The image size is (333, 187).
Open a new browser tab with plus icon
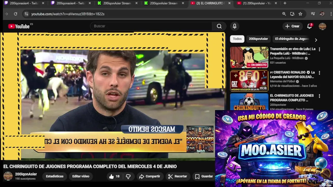click(x=285, y=3)
